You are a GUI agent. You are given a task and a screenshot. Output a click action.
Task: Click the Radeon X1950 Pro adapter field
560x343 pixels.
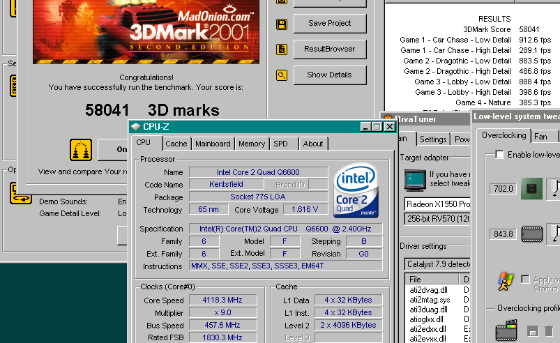coord(437,204)
